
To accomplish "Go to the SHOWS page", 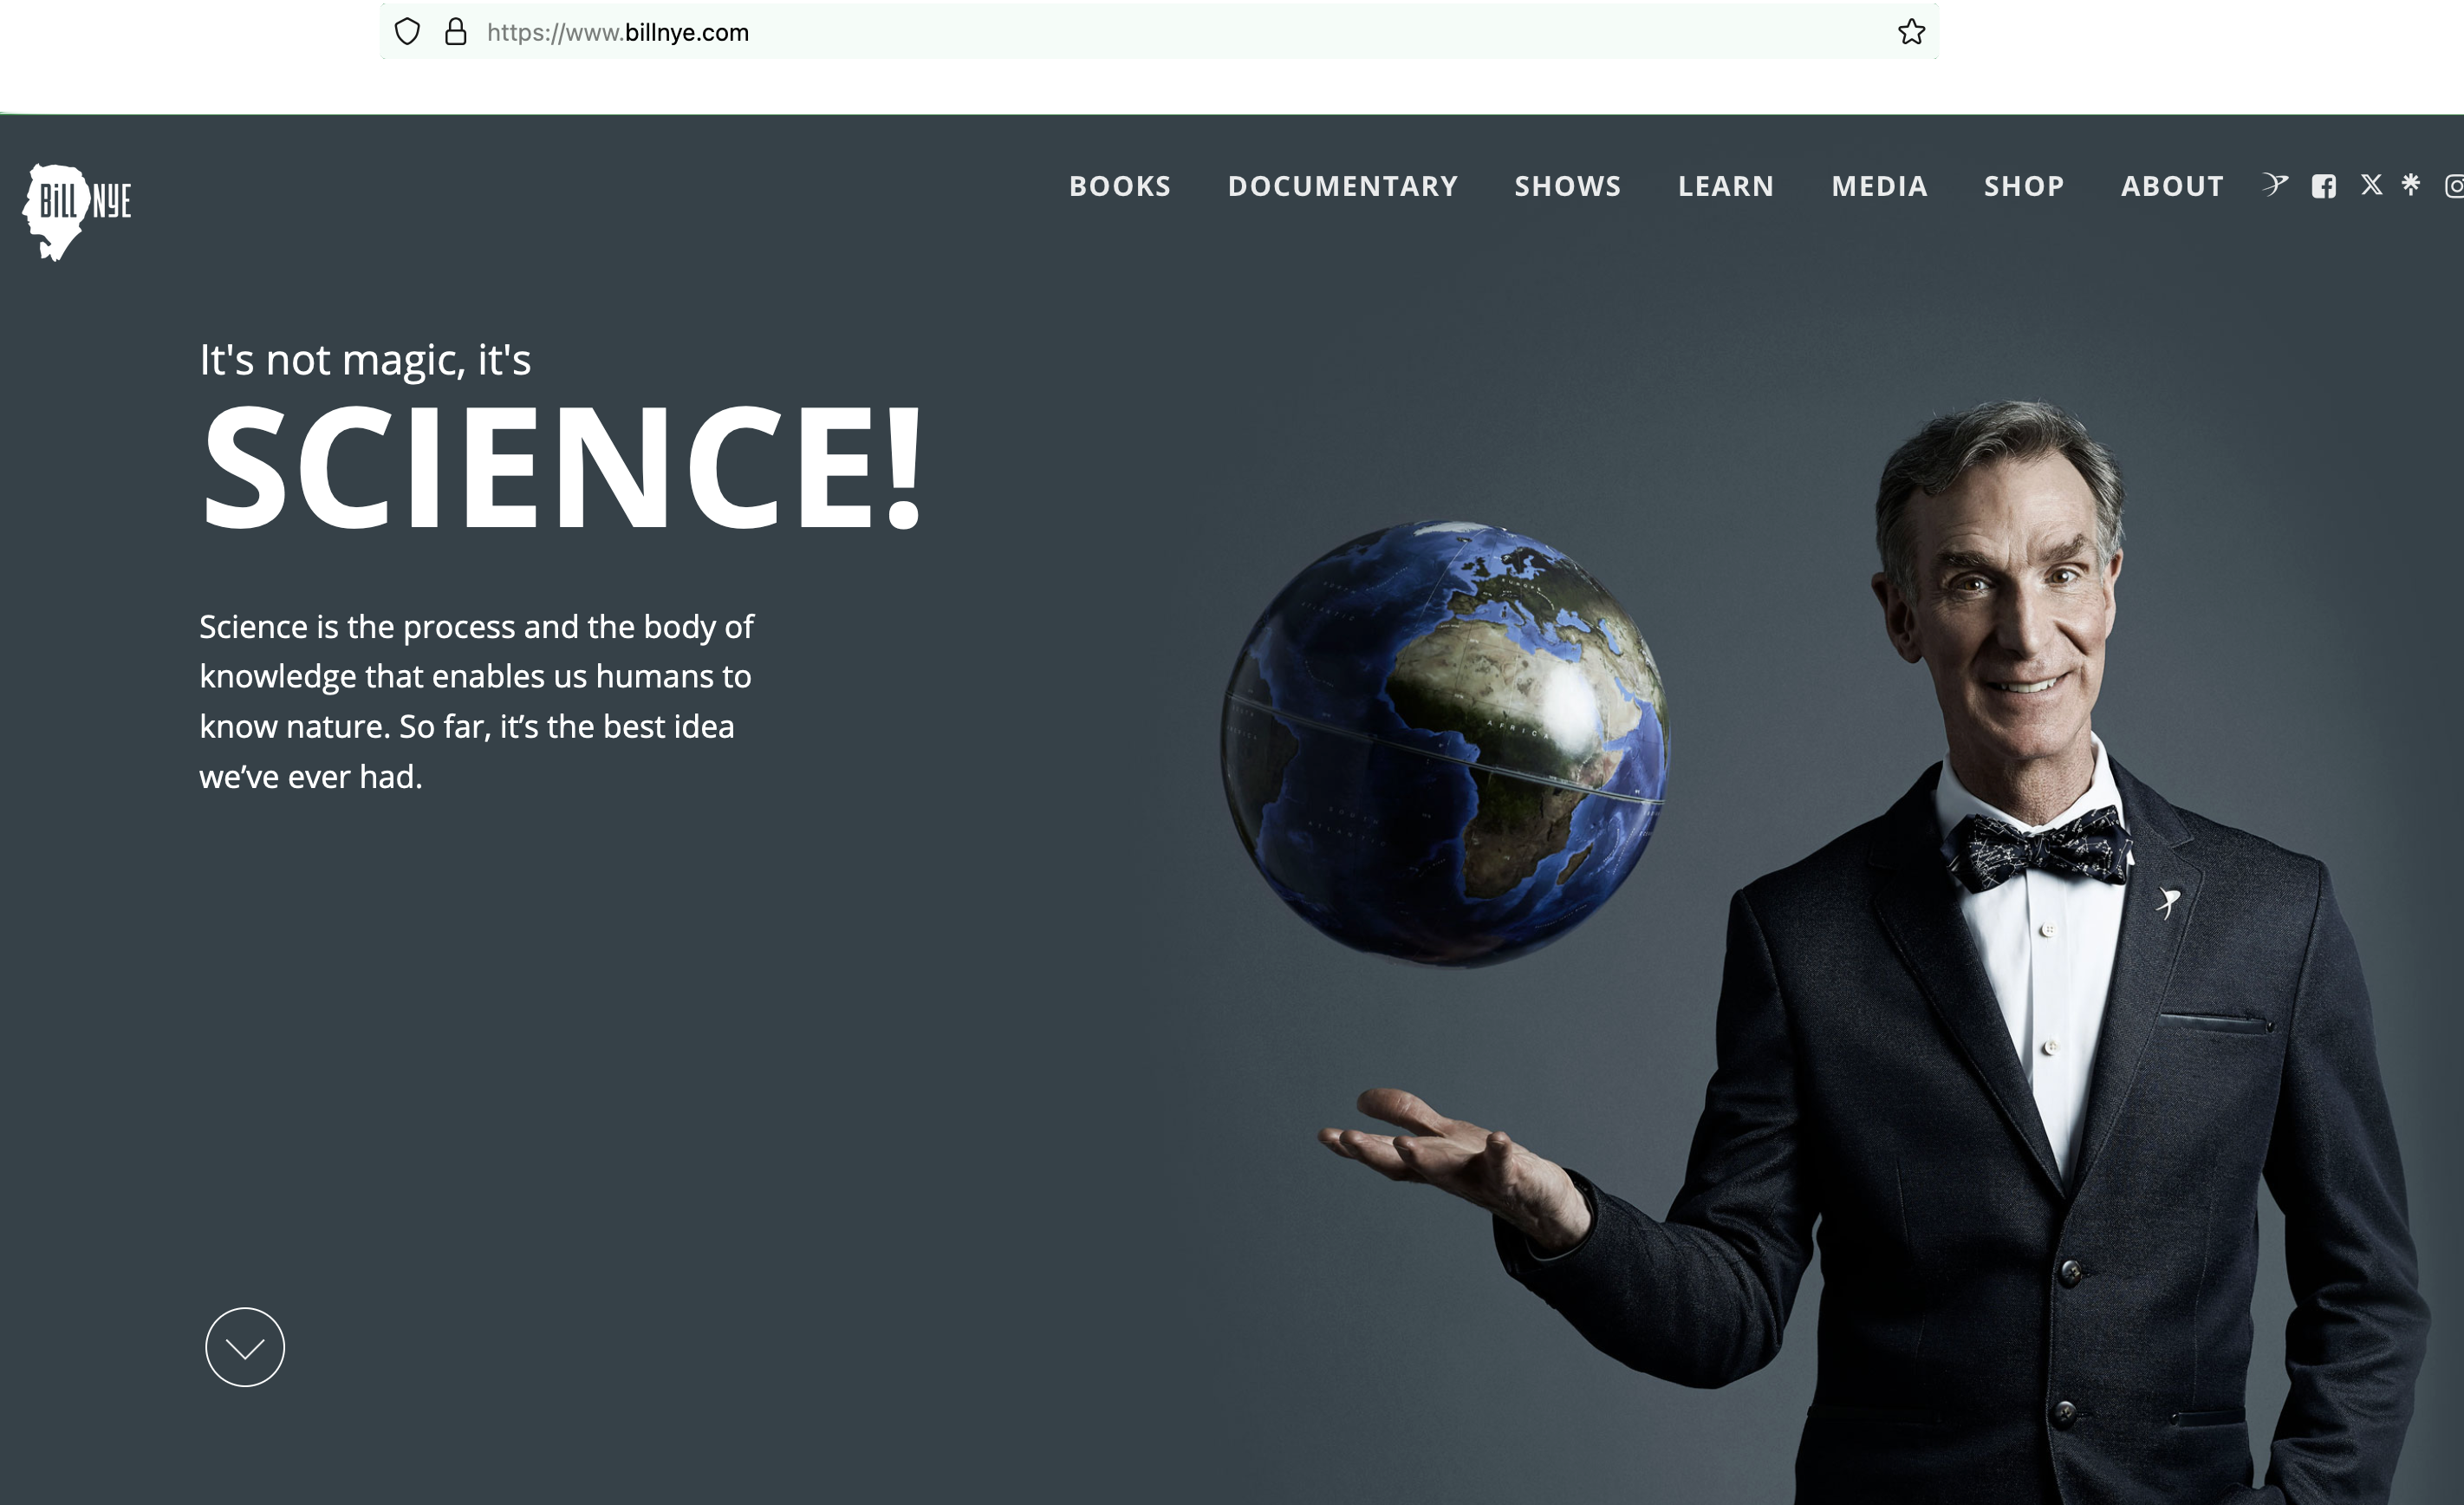I will coord(1568,186).
